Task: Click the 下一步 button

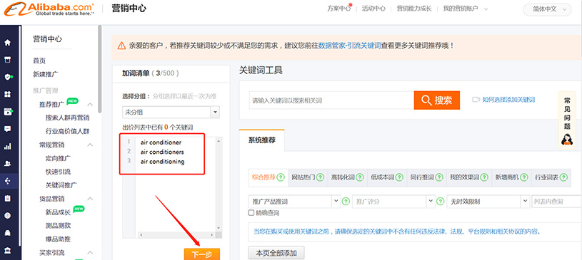Action: coord(202,254)
